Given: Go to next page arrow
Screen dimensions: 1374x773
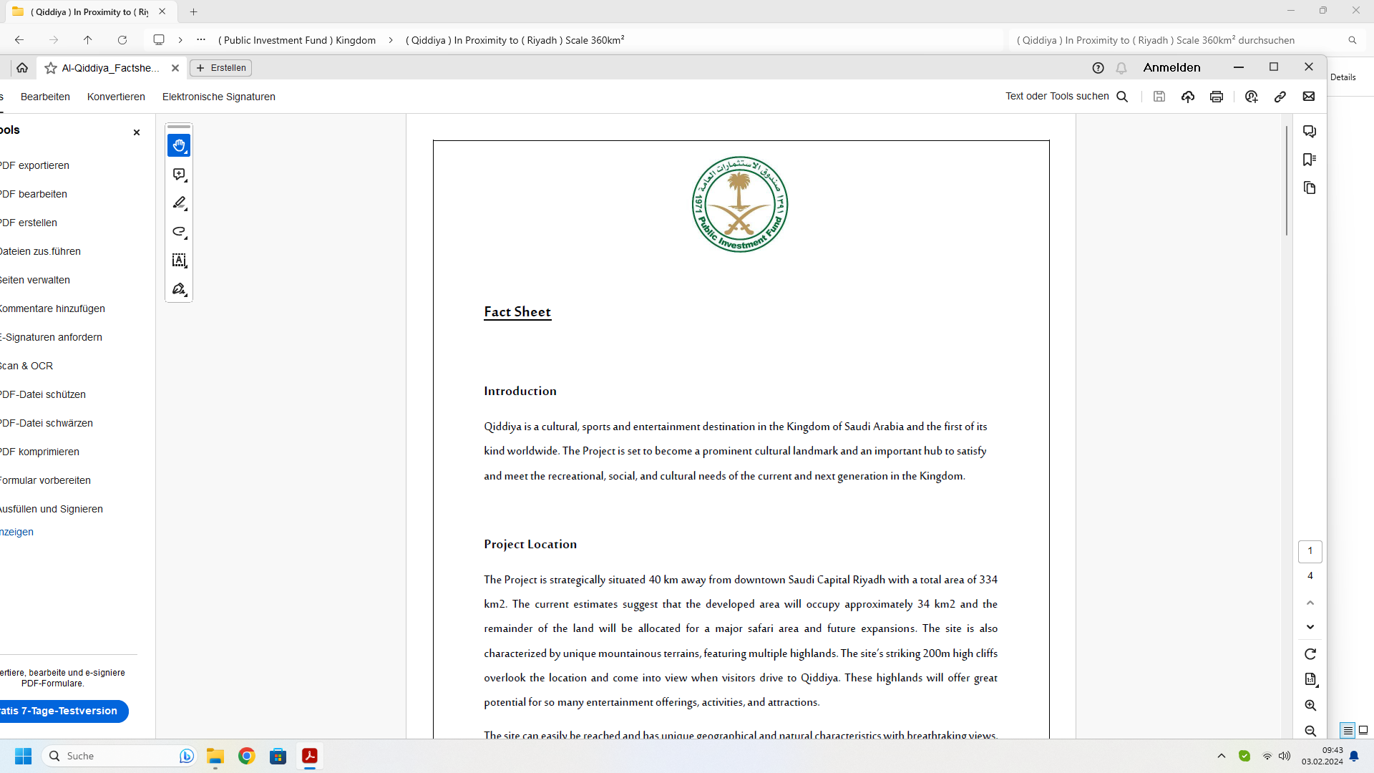Looking at the screenshot, I should 1310,627.
